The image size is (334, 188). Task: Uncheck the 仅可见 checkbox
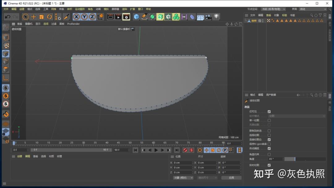269,111
